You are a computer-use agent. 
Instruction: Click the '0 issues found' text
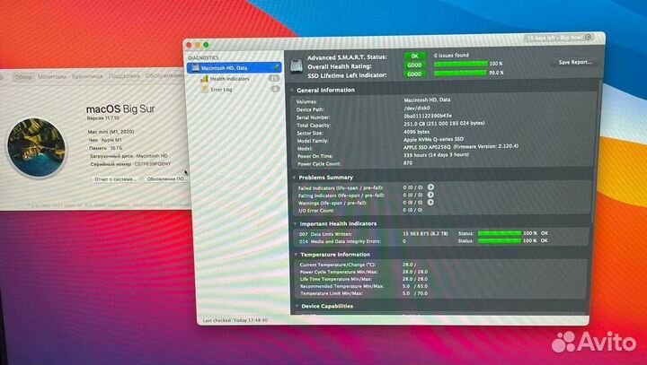point(451,55)
